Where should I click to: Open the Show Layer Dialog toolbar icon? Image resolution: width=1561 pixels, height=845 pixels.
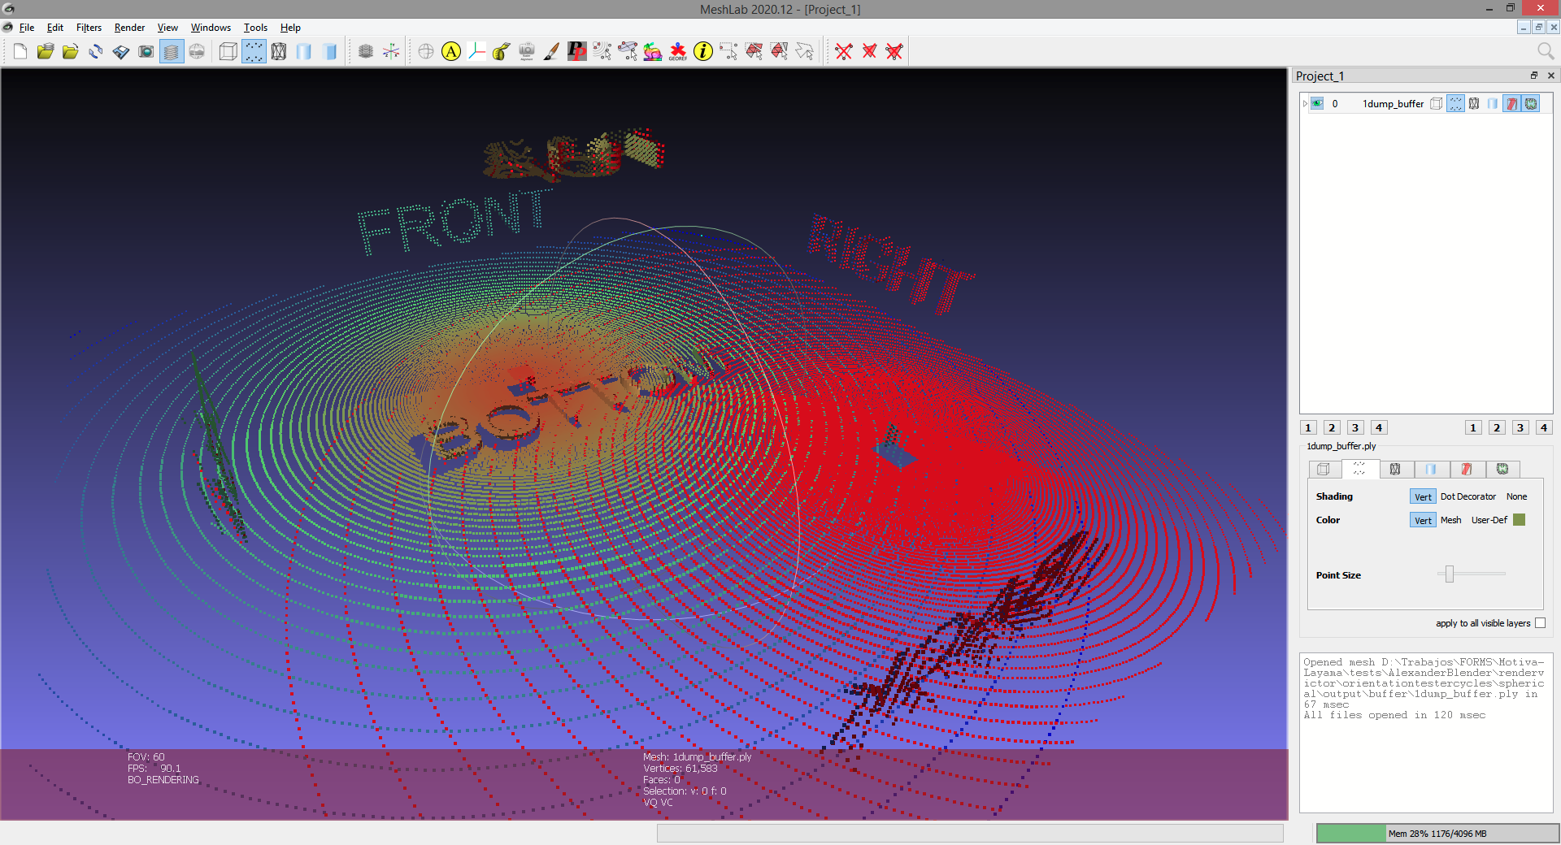point(171,51)
